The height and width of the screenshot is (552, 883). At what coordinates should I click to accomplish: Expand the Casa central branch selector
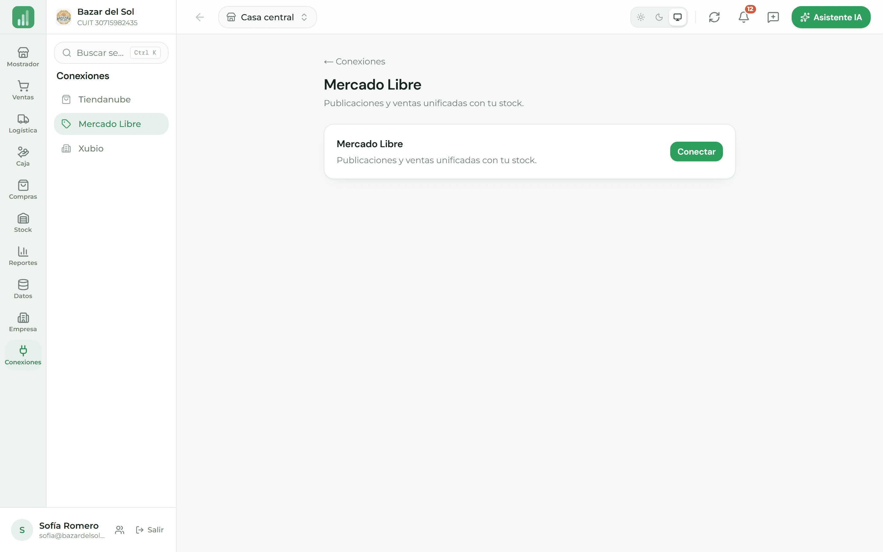tap(267, 17)
